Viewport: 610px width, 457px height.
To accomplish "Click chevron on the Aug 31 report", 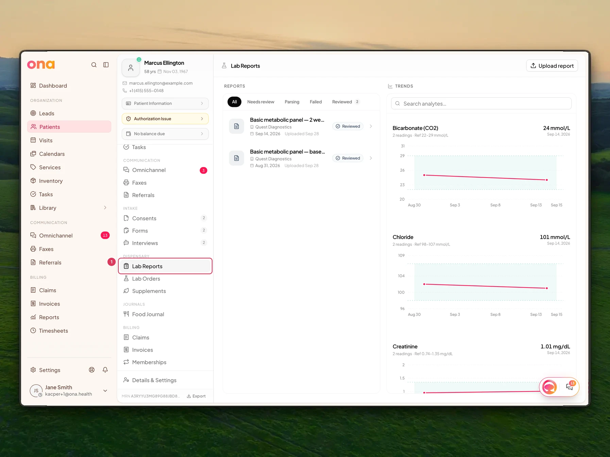I will [371, 158].
